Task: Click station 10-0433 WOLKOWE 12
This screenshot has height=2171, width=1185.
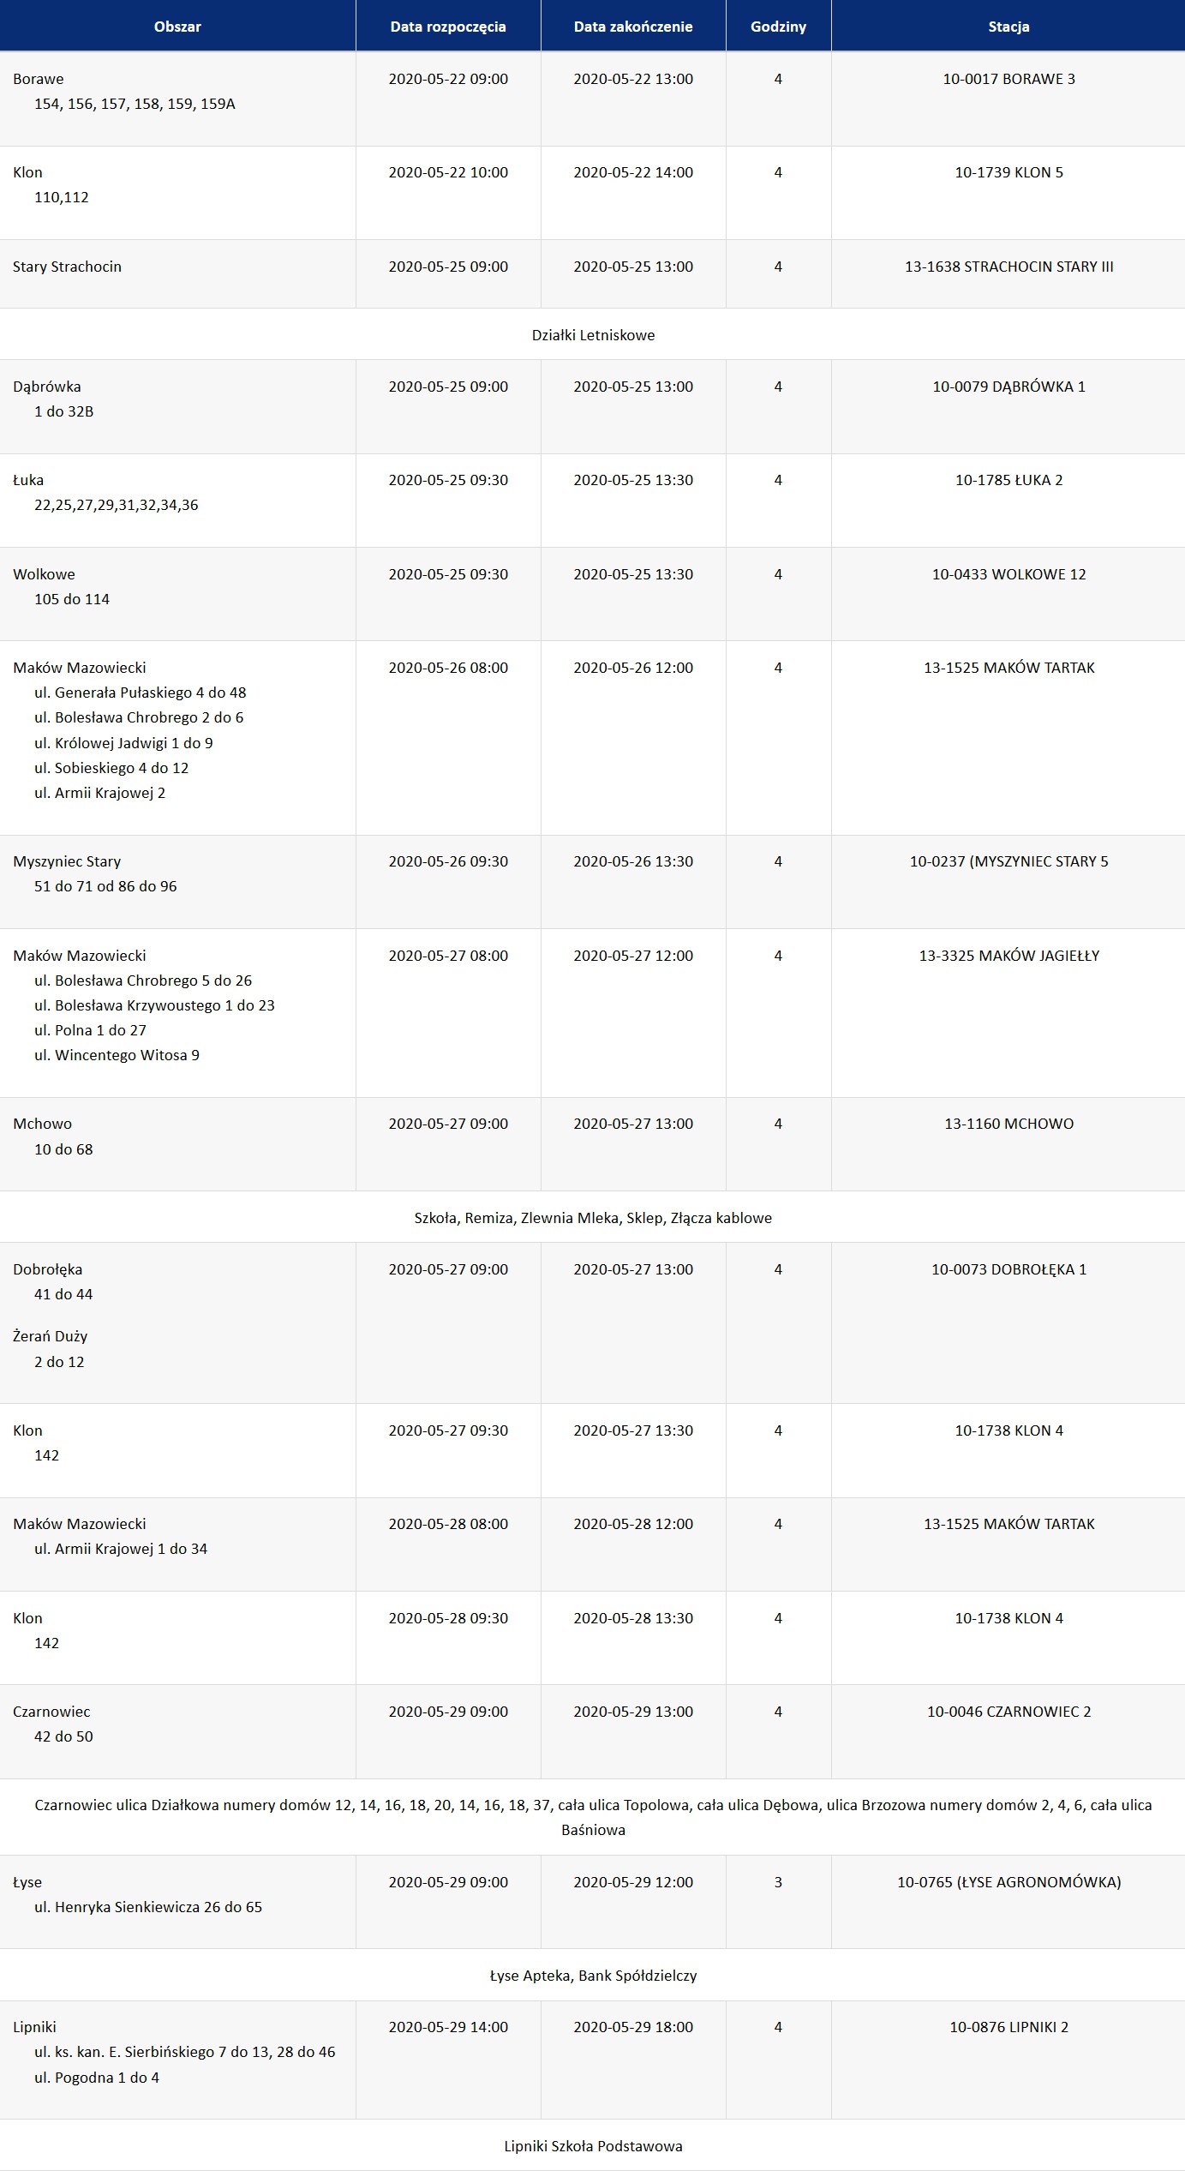Action: (1008, 574)
